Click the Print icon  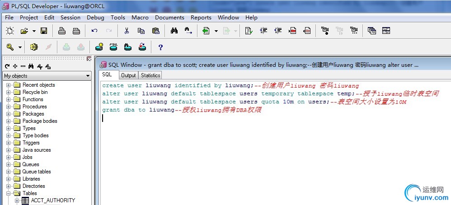point(62,31)
